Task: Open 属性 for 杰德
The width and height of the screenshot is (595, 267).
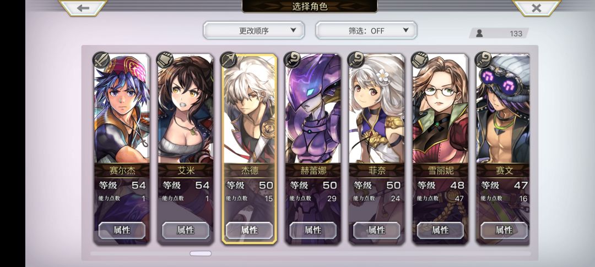Action: pos(250,230)
